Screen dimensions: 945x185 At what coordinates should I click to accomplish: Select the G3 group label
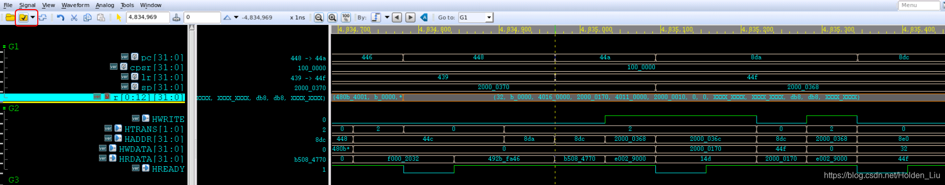point(14,180)
